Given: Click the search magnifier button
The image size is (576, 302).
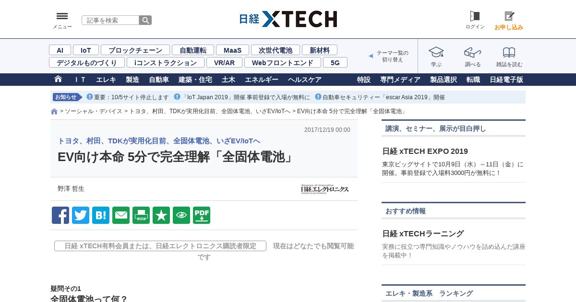Looking at the screenshot, I should (145, 20).
